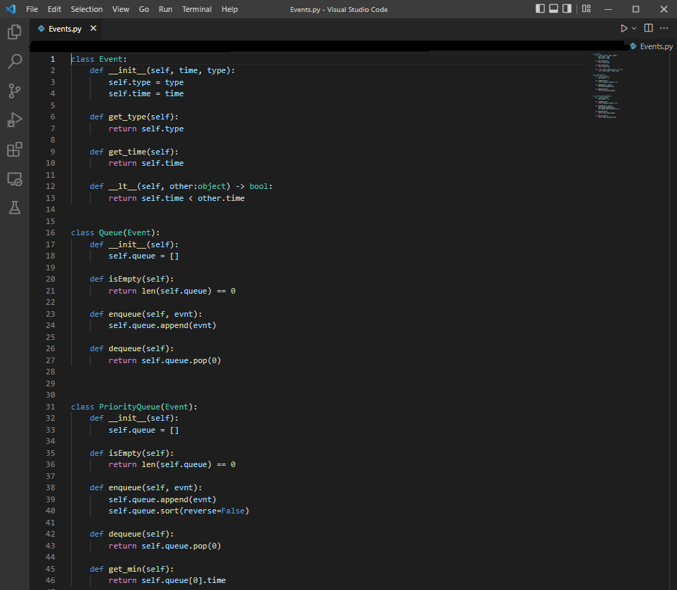Open the Search panel
677x590 pixels.
click(x=15, y=61)
